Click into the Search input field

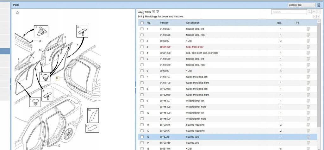289,12
